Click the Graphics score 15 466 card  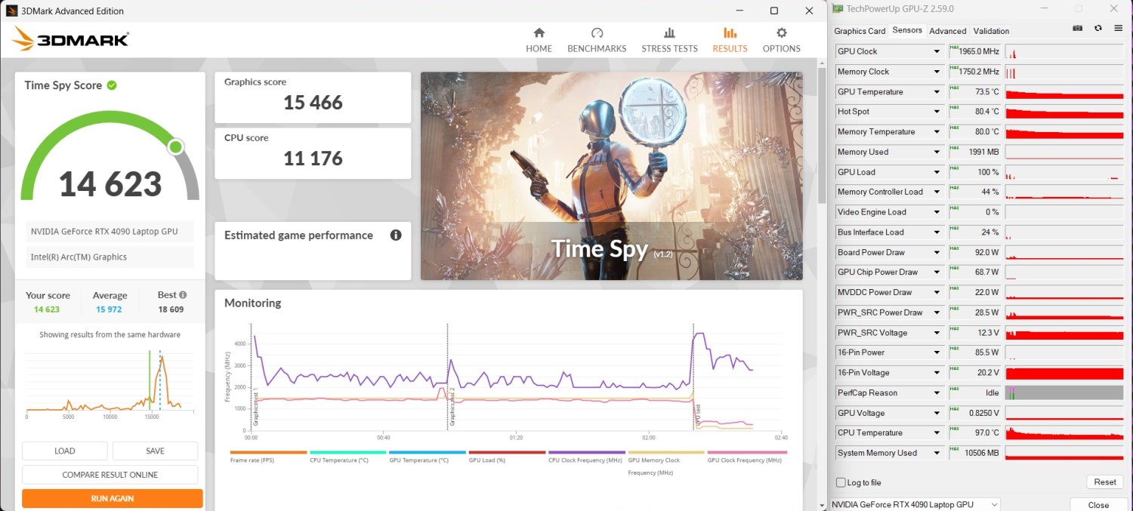coord(313,97)
